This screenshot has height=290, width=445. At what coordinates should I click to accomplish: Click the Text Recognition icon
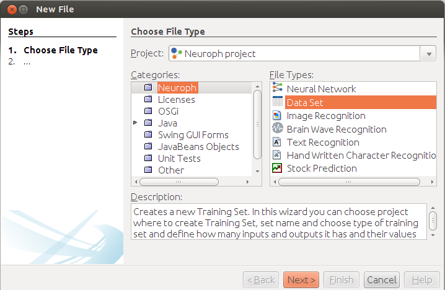pyautogui.click(x=277, y=143)
